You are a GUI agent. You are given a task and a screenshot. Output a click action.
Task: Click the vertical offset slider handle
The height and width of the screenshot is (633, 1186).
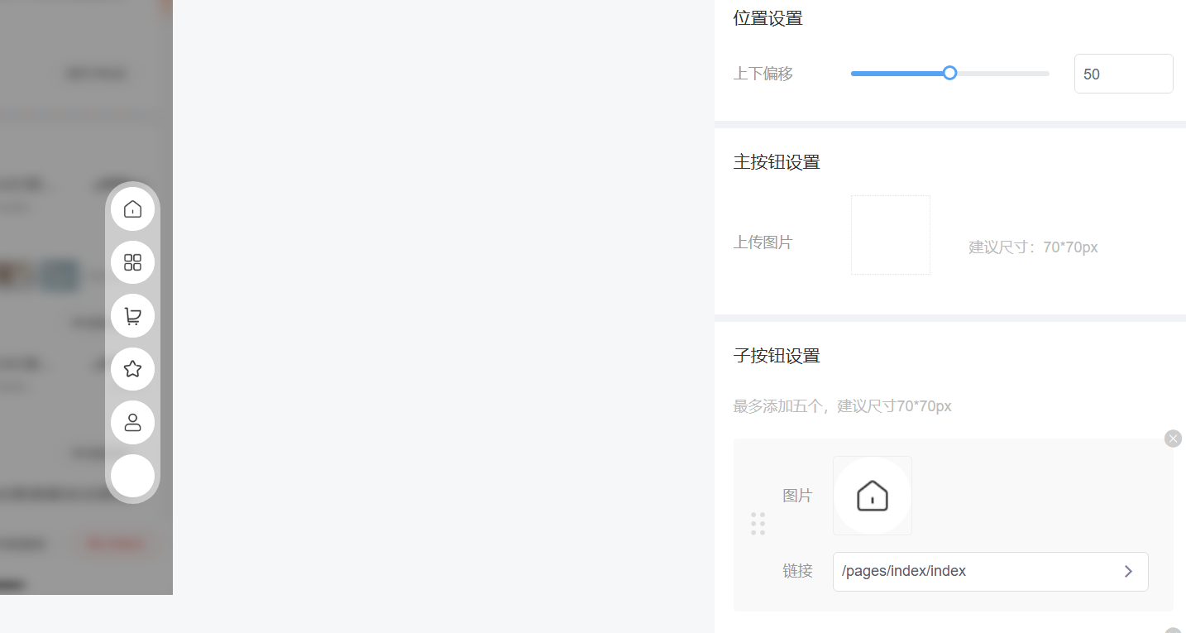pos(950,73)
